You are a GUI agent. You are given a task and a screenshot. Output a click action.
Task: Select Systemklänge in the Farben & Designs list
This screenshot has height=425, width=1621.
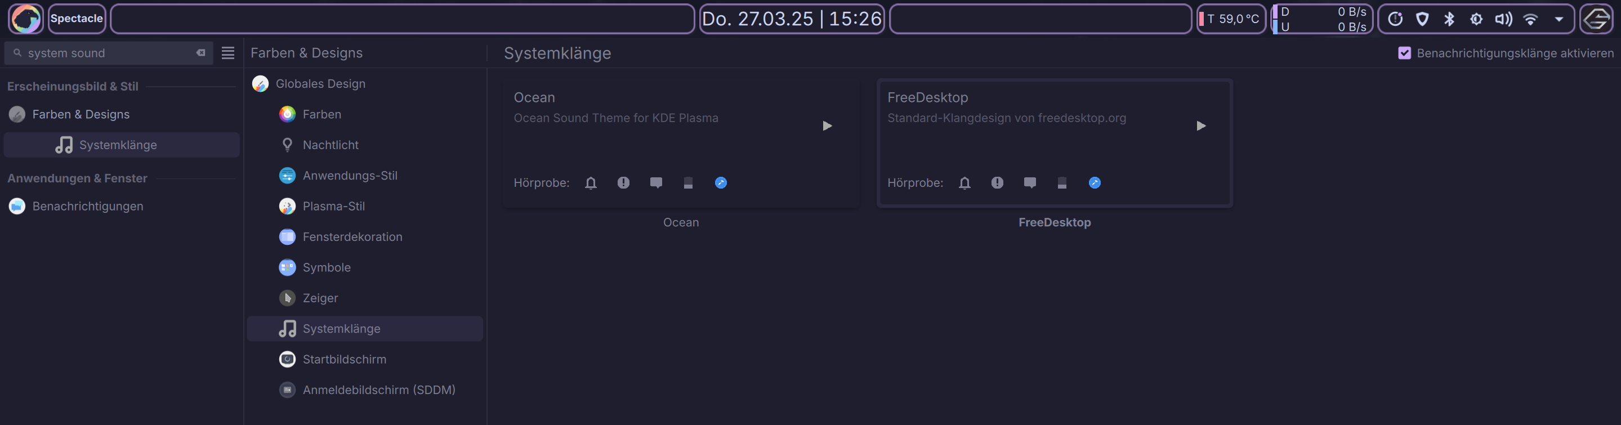(365, 329)
